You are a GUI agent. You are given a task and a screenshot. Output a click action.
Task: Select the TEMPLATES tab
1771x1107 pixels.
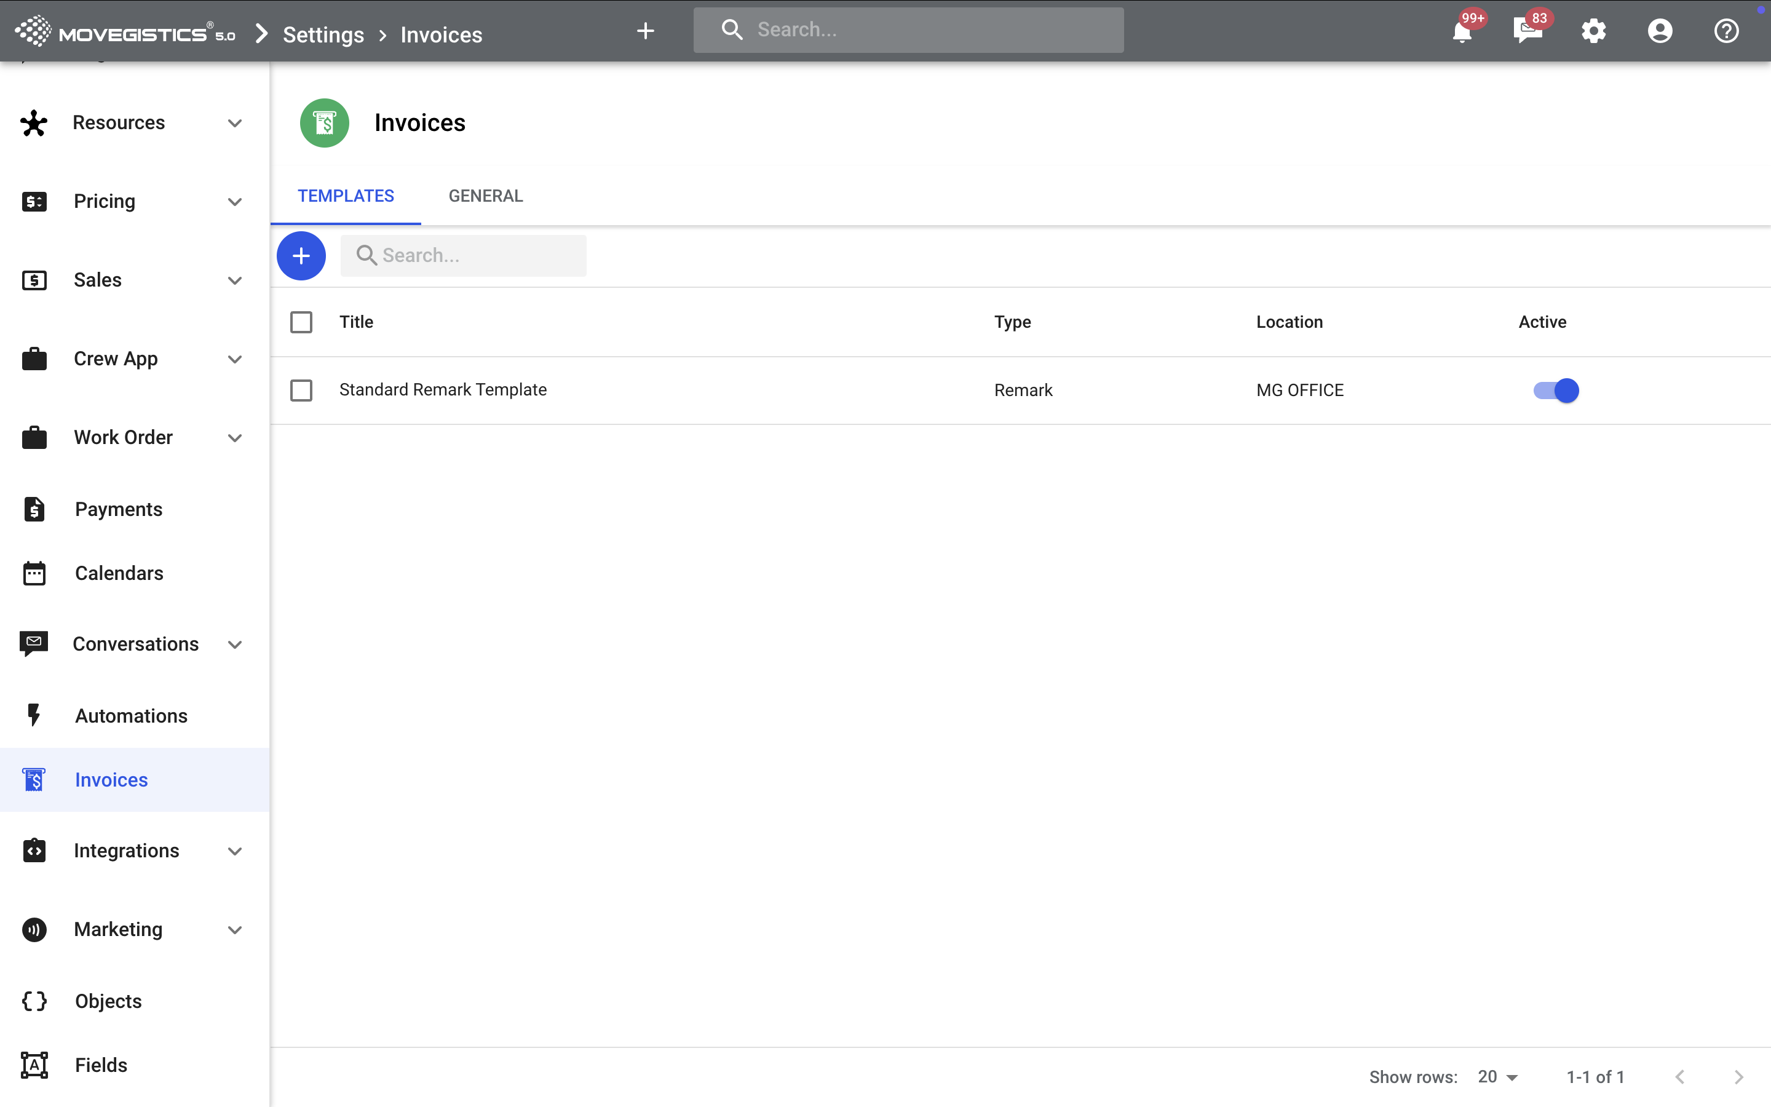pos(346,196)
